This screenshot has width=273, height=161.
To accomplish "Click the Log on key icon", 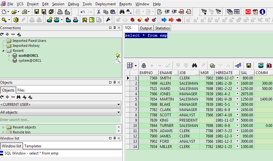I will (4, 20).
